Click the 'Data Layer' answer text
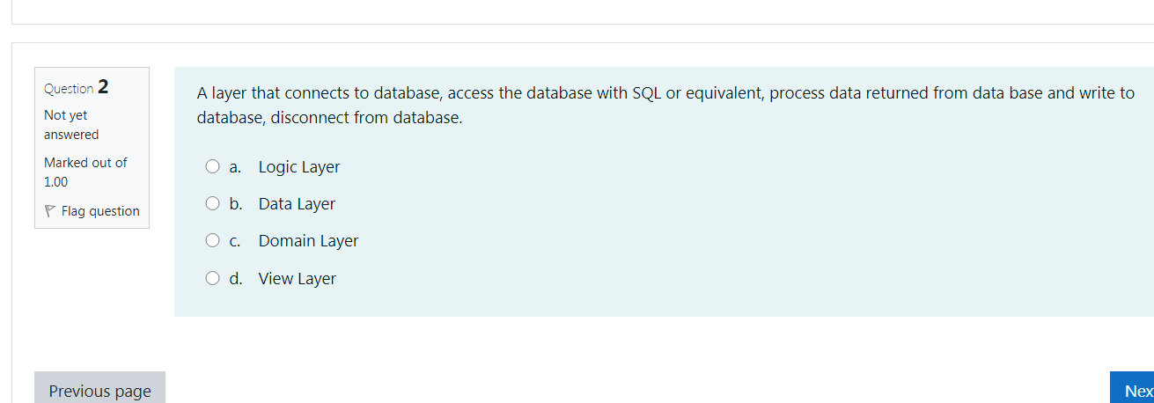This screenshot has height=403, width=1154. coord(297,204)
